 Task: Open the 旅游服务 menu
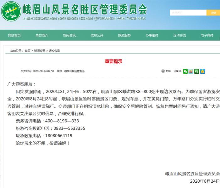point(124,36)
